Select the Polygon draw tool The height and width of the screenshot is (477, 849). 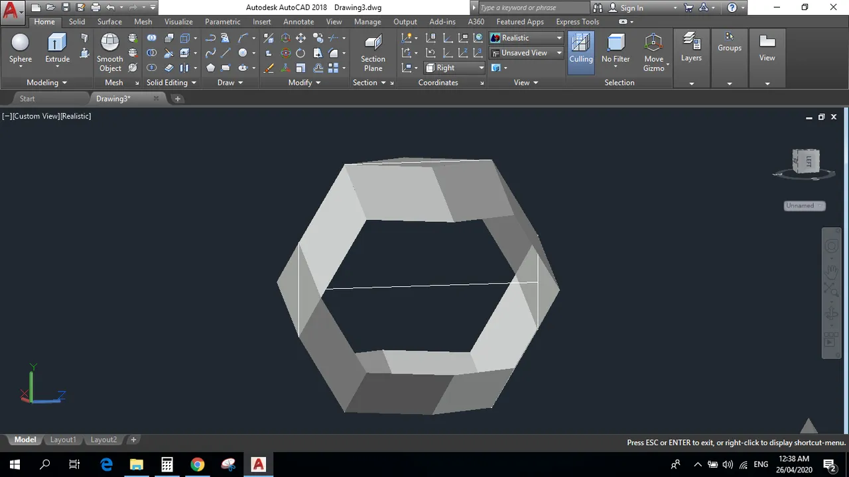[x=210, y=68]
